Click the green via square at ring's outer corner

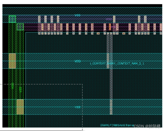tap(12, 19)
